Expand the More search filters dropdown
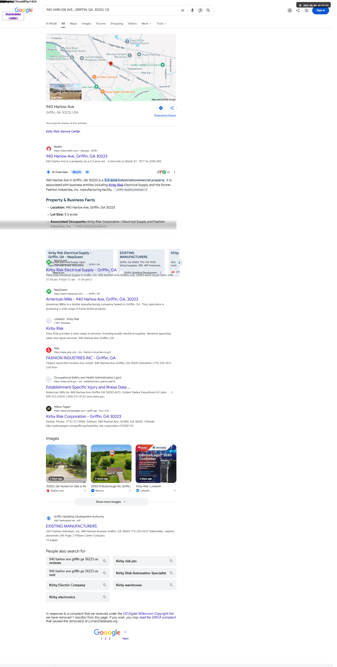This screenshot has width=337, height=667. (x=146, y=23)
